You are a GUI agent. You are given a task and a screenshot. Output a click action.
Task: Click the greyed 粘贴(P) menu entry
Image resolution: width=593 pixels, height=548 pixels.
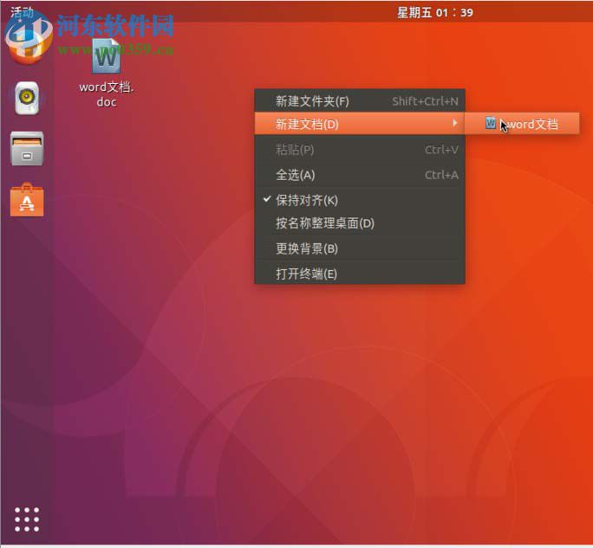point(360,150)
